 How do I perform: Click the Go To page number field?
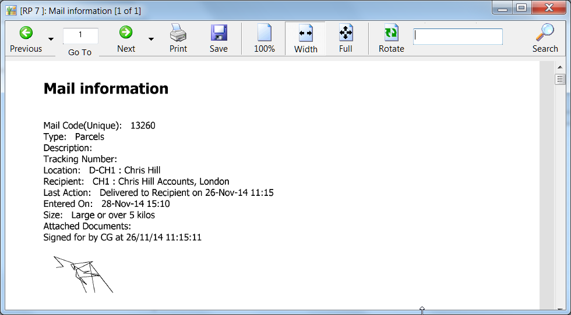pos(80,35)
